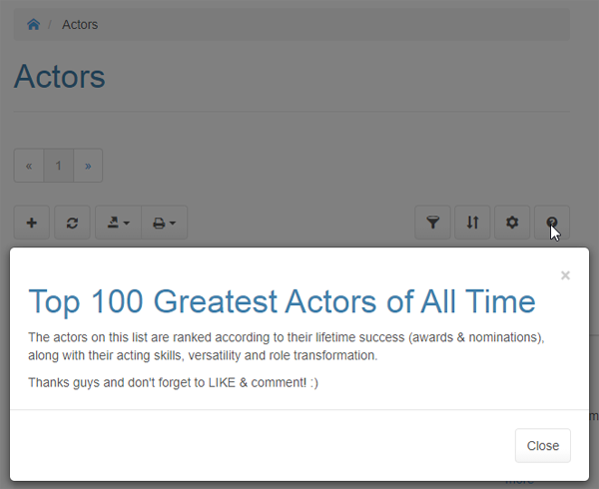Refresh the actors list
599x489 pixels.
click(x=72, y=223)
